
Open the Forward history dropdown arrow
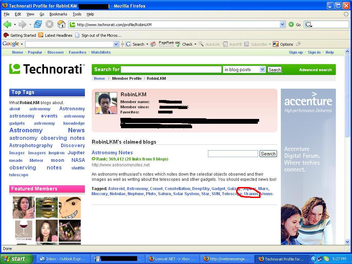point(30,24)
